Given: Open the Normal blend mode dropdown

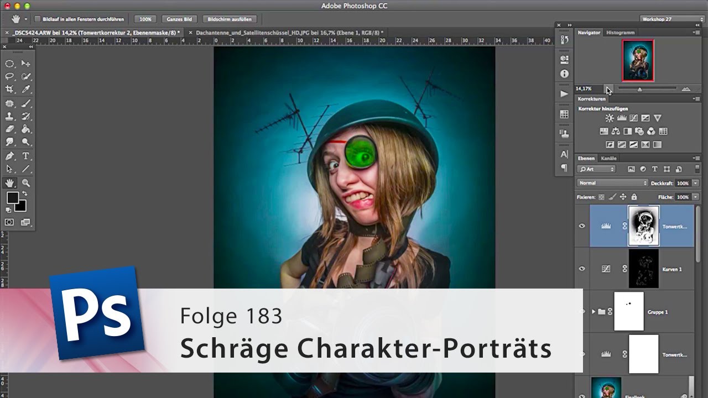Looking at the screenshot, I should (612, 183).
